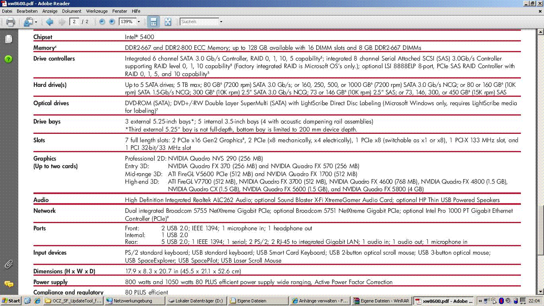Click the green help question mark icon
544x306 pixels.
click(9, 59)
